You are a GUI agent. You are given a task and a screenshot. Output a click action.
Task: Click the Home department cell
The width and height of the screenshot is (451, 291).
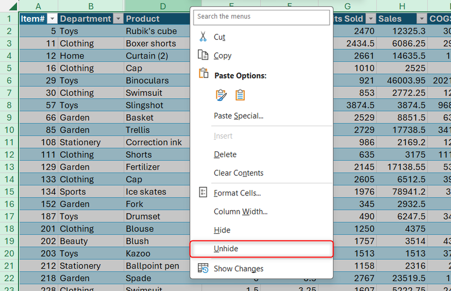(x=91, y=56)
